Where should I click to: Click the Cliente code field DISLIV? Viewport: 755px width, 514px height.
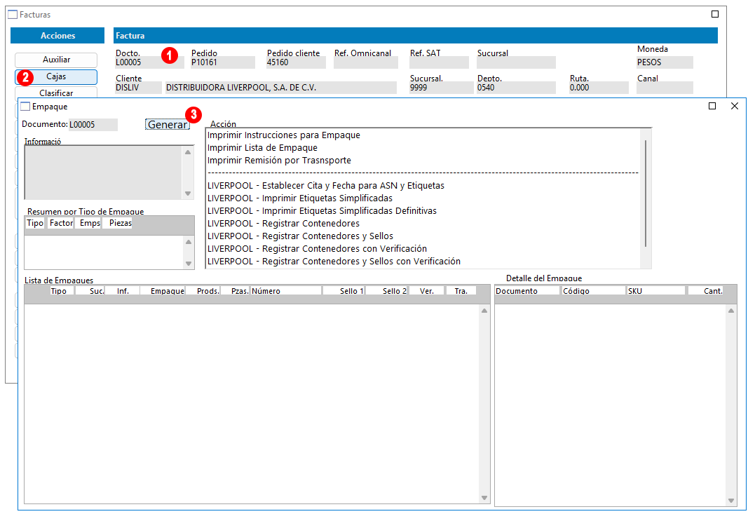pyautogui.click(x=138, y=88)
